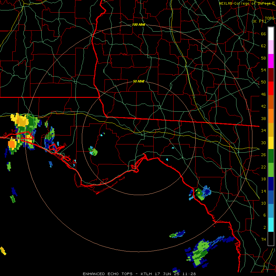Click the TOPS legend title

point(270,18)
